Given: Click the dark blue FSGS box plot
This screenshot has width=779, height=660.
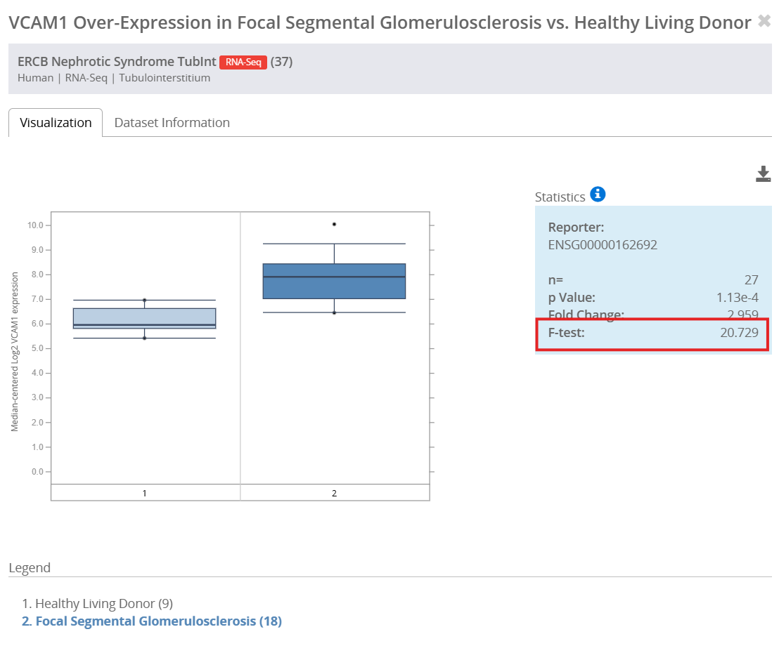Looking at the screenshot, I should [x=335, y=281].
